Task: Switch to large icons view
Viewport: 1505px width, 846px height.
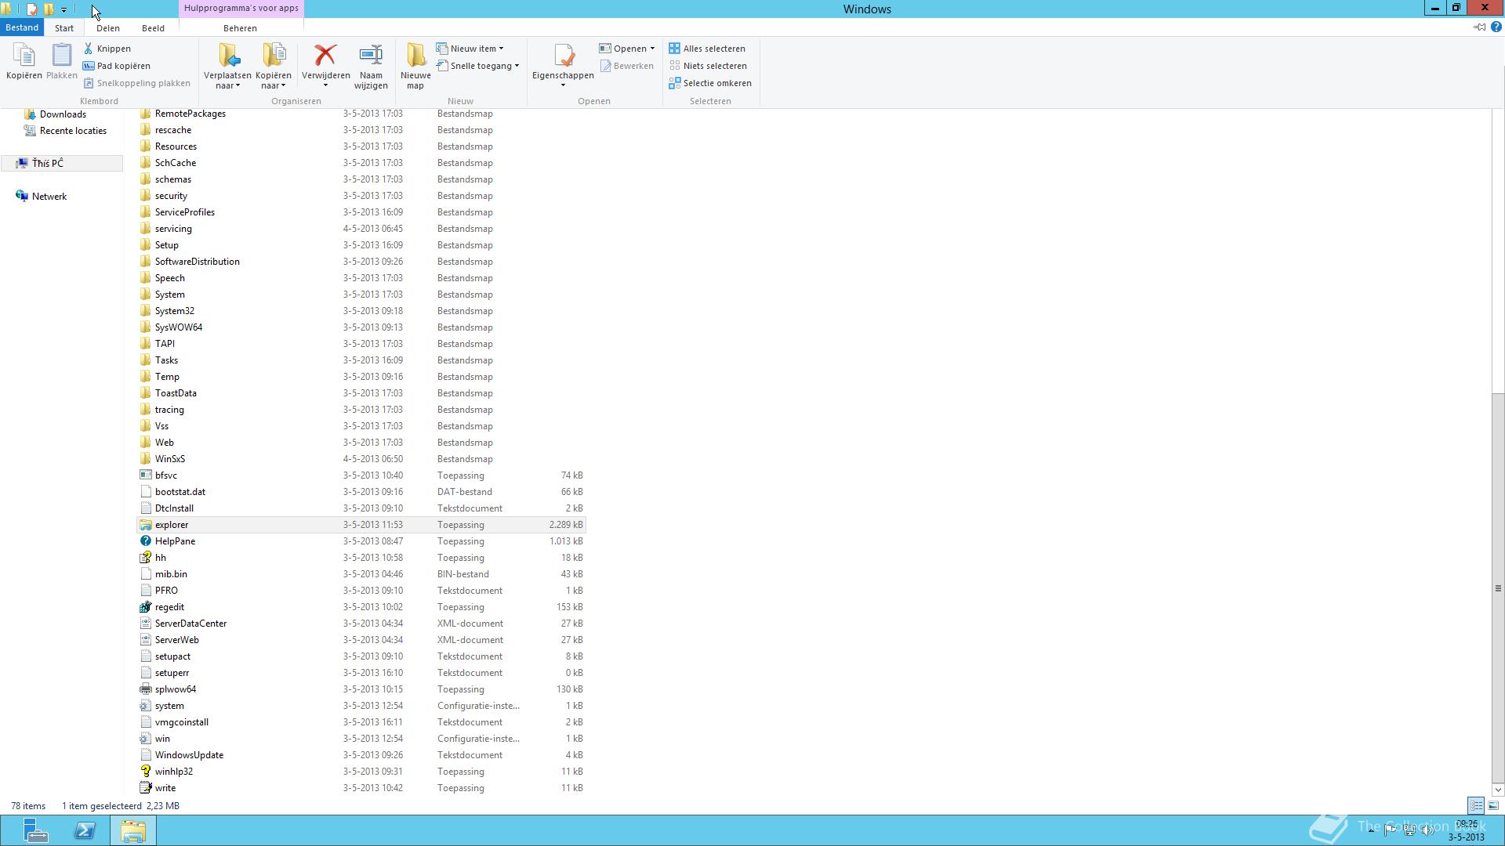Action: pyautogui.click(x=1493, y=805)
